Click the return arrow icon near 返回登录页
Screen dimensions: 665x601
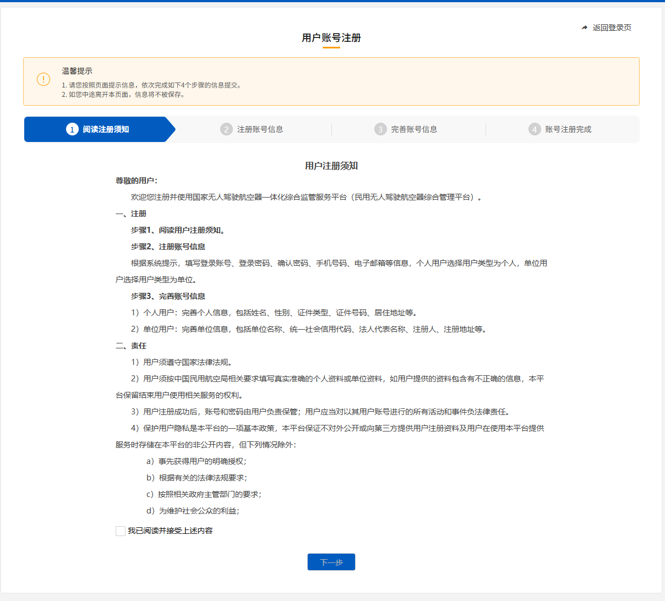click(x=585, y=28)
